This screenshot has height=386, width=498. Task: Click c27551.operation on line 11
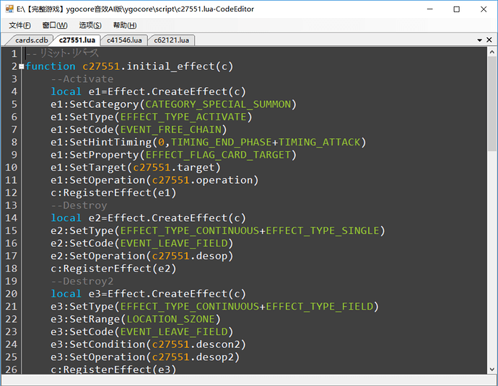coord(202,180)
